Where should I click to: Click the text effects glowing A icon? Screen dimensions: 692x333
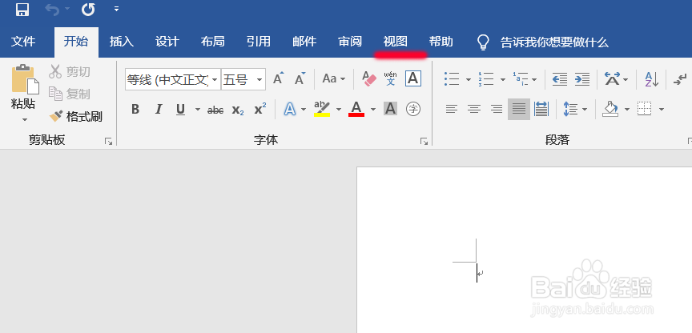pos(289,109)
